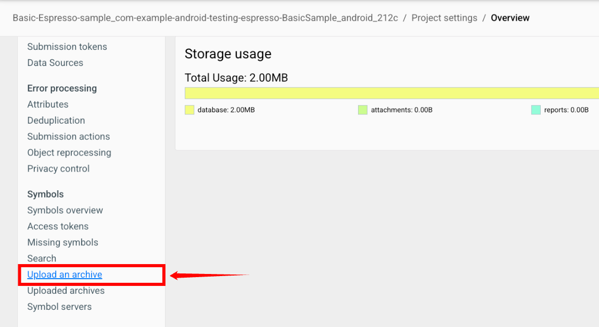Select Attributes under Error processing
Image resolution: width=599 pixels, height=327 pixels.
click(x=48, y=104)
